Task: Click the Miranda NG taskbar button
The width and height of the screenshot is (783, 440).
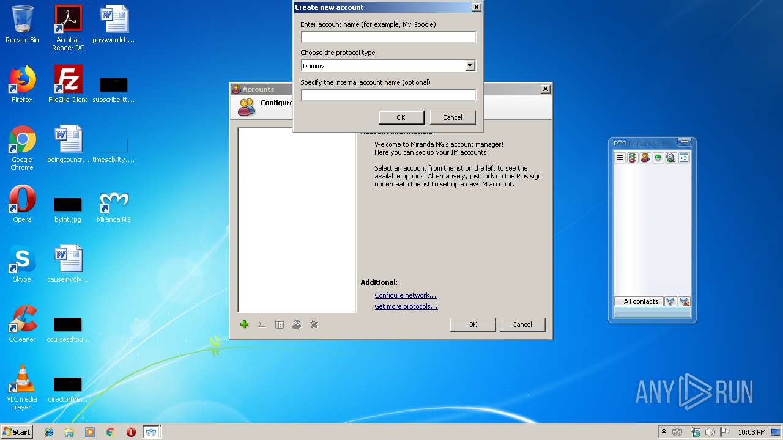Action: 151,432
